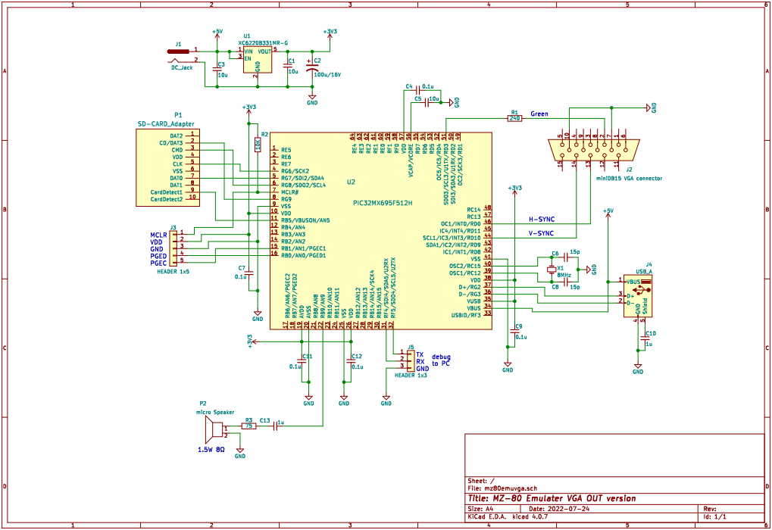Select the 'HEADER 1x3' value text
This screenshot has width=772, height=530.
(x=411, y=376)
